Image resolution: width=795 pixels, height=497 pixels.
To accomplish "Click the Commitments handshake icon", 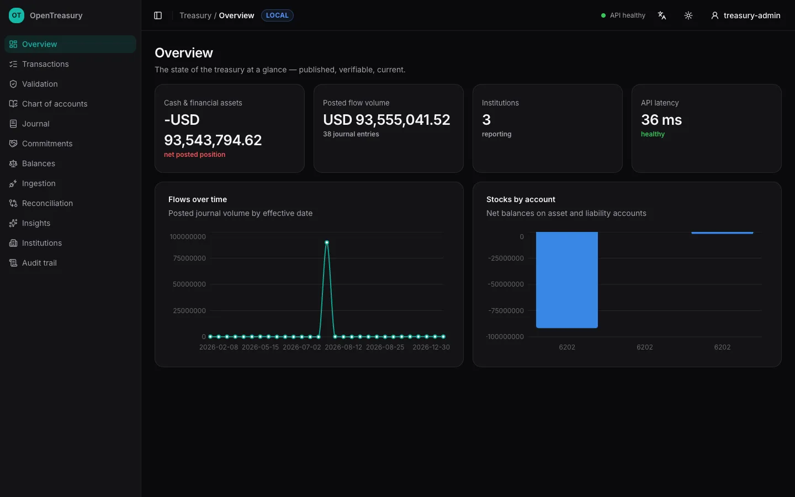I will tap(13, 144).
